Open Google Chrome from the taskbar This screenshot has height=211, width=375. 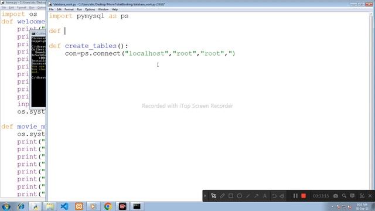108,206
